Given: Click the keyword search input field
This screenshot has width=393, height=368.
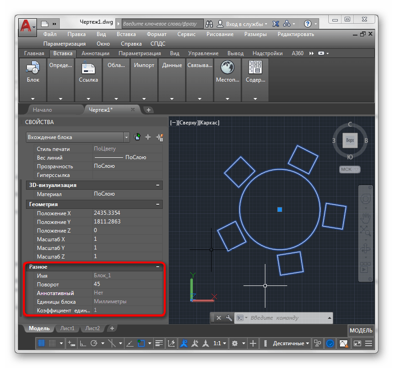Looking at the screenshot, I should [162, 24].
